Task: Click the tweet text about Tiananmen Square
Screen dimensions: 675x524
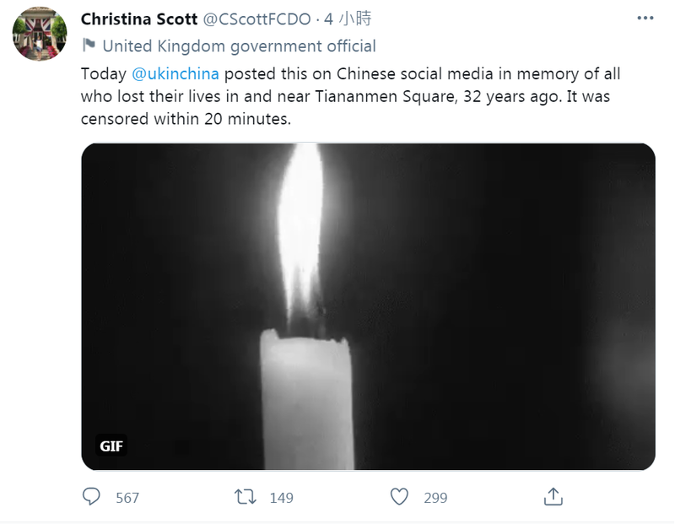Action: [350, 96]
